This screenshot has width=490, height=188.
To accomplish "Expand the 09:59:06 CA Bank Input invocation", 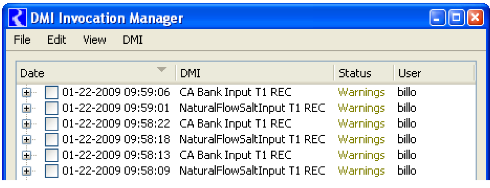I will (x=26, y=92).
